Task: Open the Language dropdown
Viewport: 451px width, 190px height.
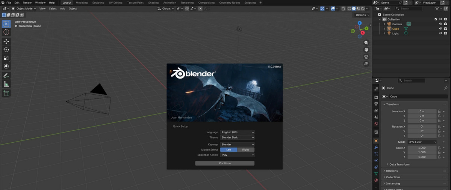Action: coord(237,132)
